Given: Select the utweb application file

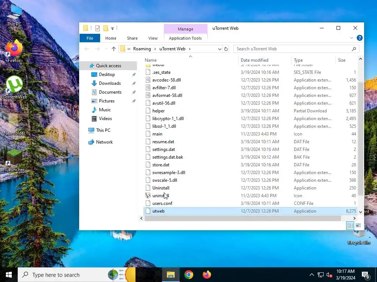Looking at the screenshot, I should (250, 211).
